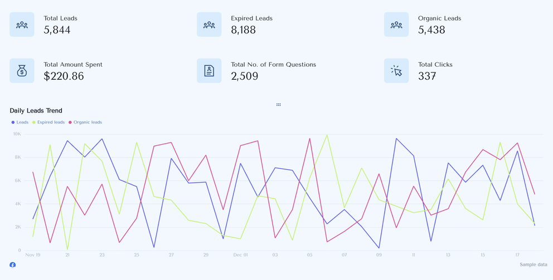
Task: Click the Organic Leads value 5,438
Action: coord(431,30)
